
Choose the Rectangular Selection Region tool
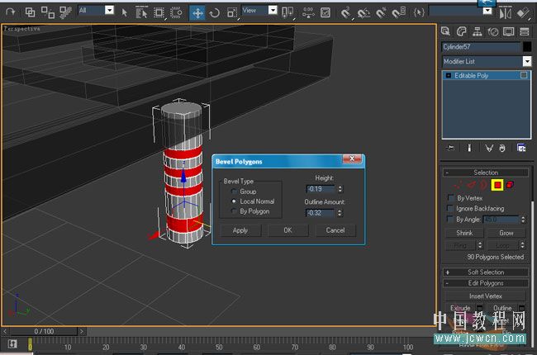pos(159,12)
